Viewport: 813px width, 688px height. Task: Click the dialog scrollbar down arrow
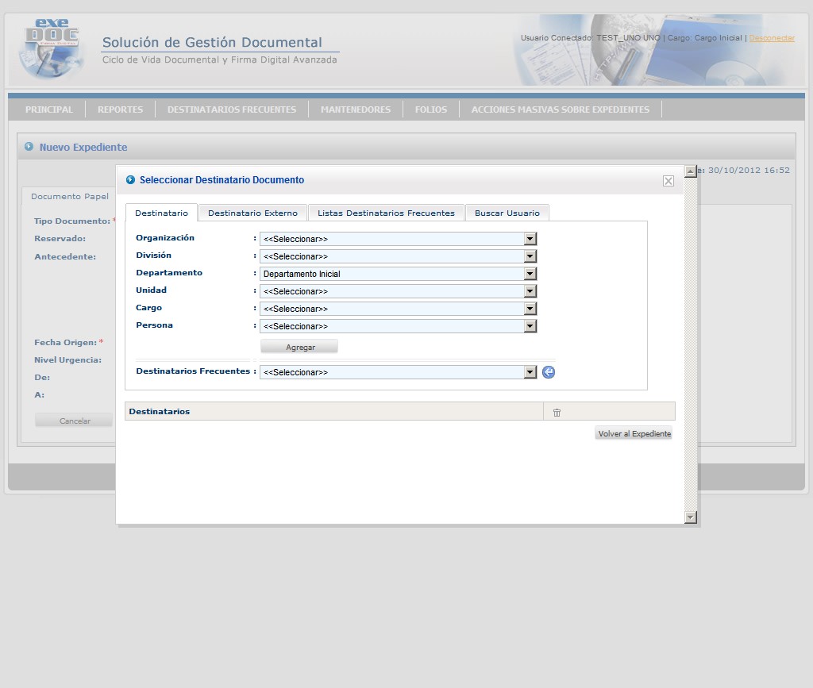[691, 517]
